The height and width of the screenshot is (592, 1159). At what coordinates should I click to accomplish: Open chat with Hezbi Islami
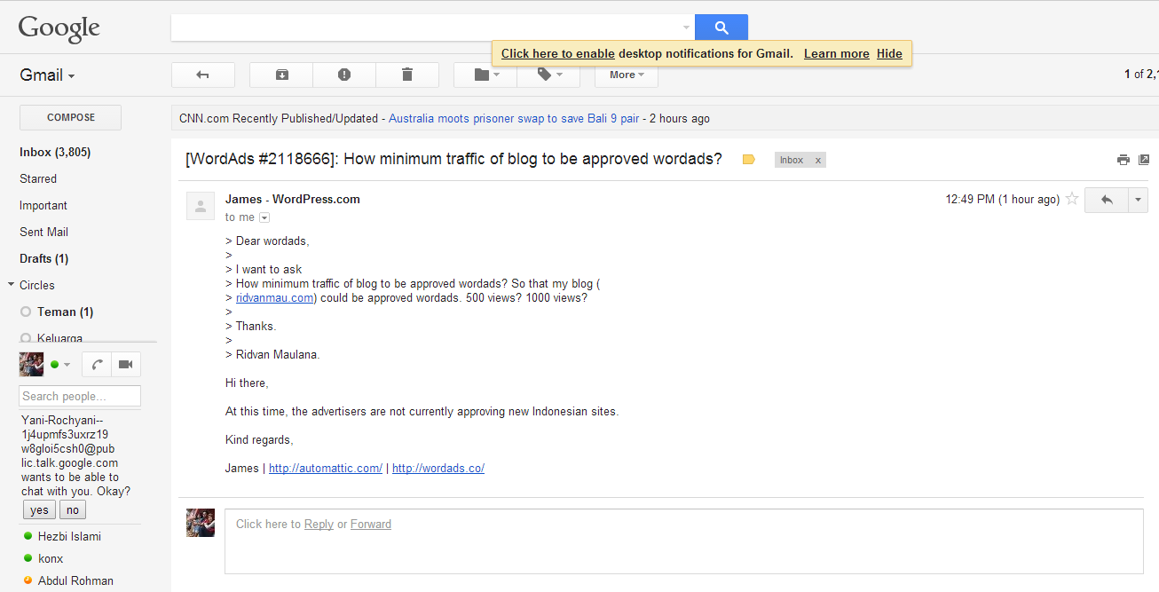point(69,536)
